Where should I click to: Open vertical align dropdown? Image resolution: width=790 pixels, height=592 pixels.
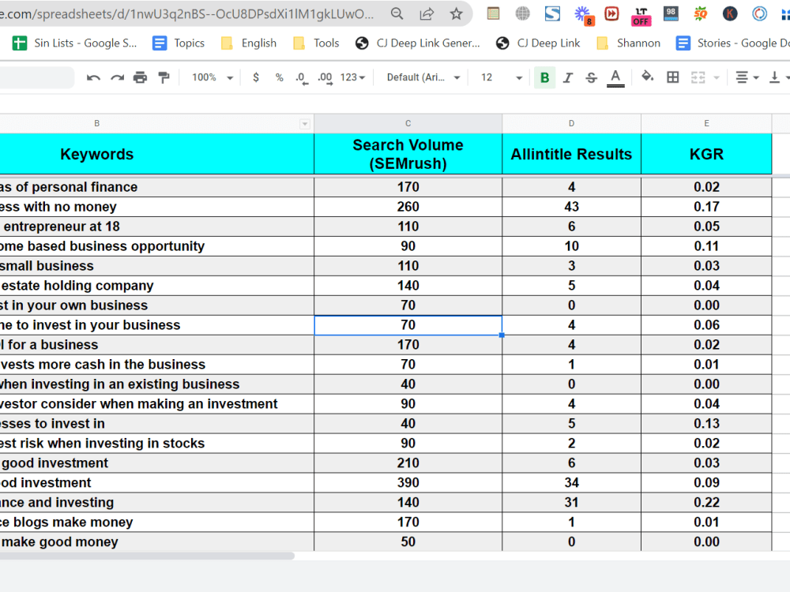tap(778, 77)
